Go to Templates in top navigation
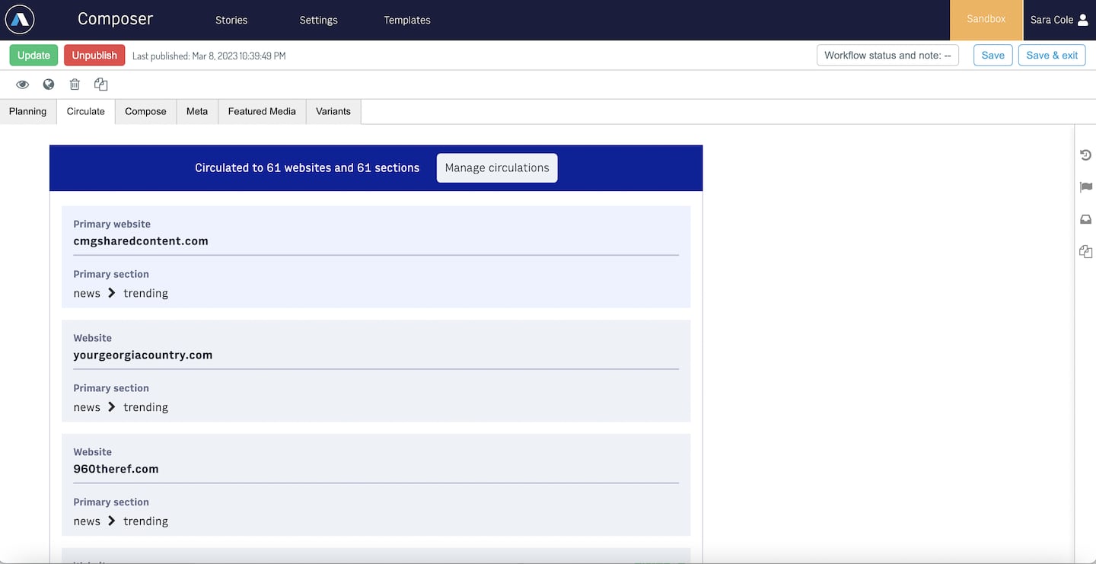Image resolution: width=1096 pixels, height=564 pixels. pyautogui.click(x=407, y=21)
